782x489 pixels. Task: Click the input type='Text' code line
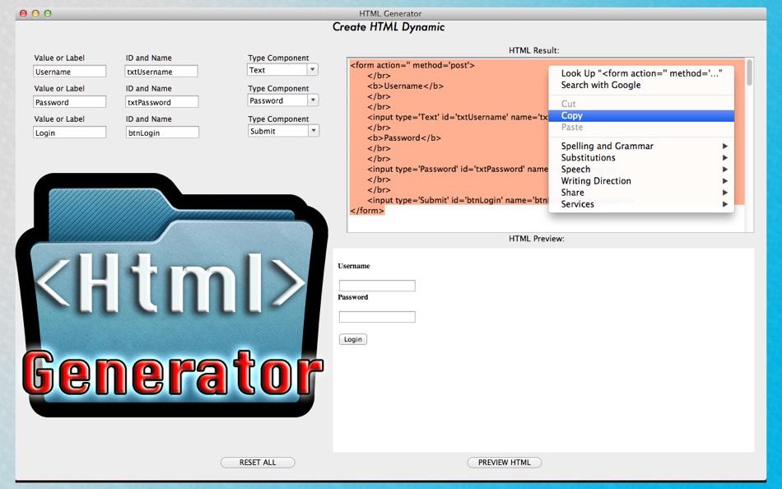[x=458, y=117]
